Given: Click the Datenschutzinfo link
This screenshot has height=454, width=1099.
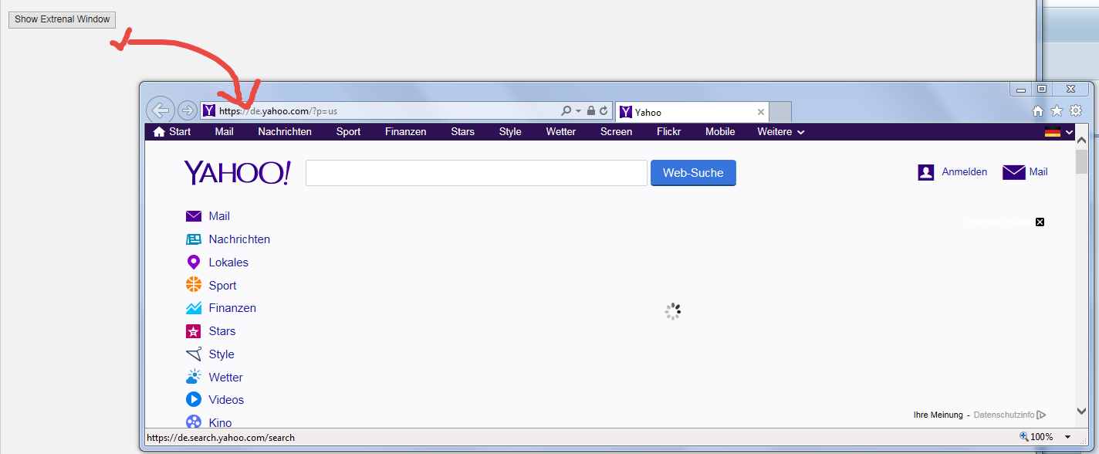Looking at the screenshot, I should [x=1004, y=415].
